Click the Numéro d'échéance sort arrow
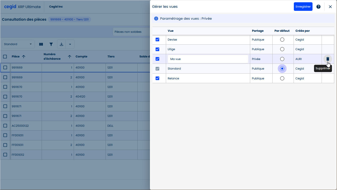The width and height of the screenshot is (337, 190). coord(69,57)
